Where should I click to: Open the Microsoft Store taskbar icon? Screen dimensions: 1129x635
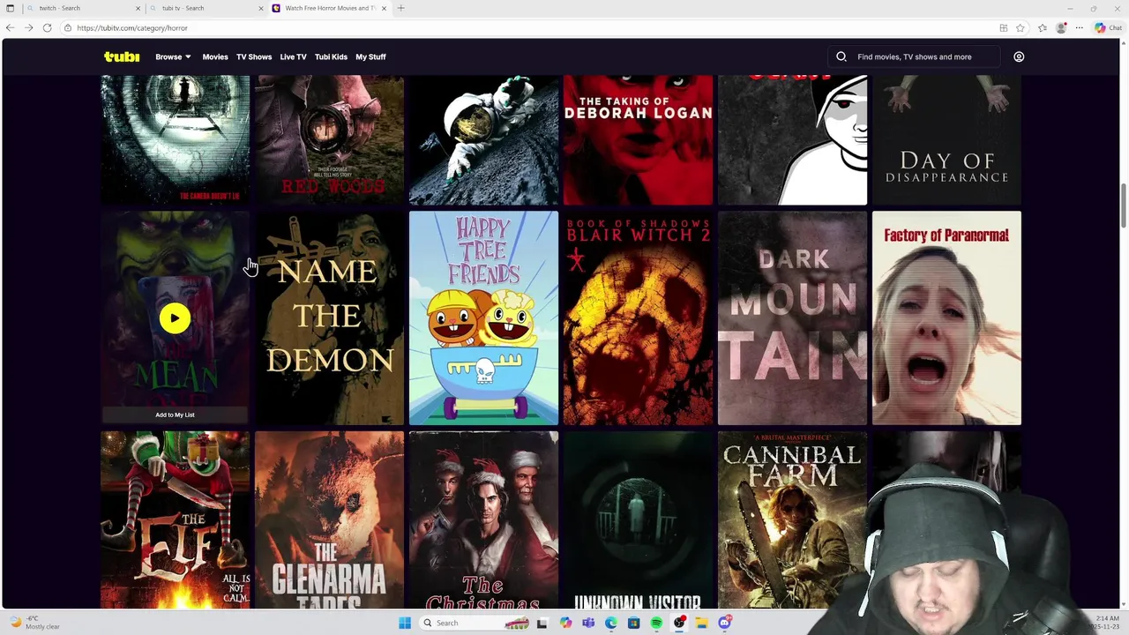click(x=633, y=623)
